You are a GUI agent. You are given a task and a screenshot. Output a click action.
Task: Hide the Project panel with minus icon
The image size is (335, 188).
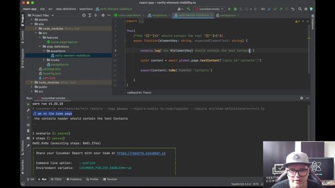tap(109, 15)
